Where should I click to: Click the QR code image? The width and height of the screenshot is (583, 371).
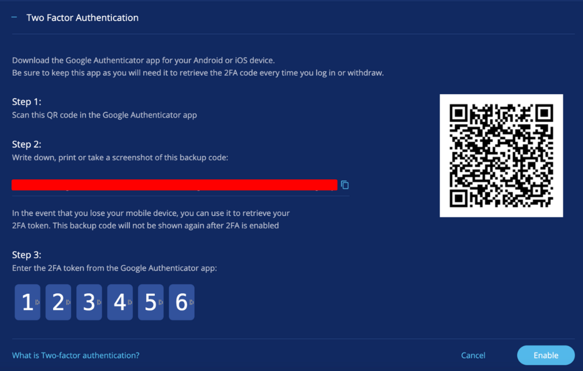click(501, 155)
